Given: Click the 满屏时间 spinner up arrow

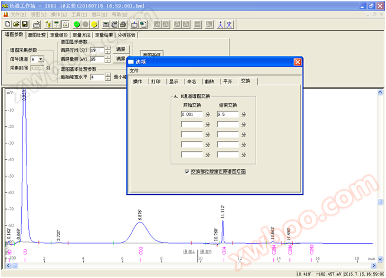Looking at the screenshot, I should (107, 48).
